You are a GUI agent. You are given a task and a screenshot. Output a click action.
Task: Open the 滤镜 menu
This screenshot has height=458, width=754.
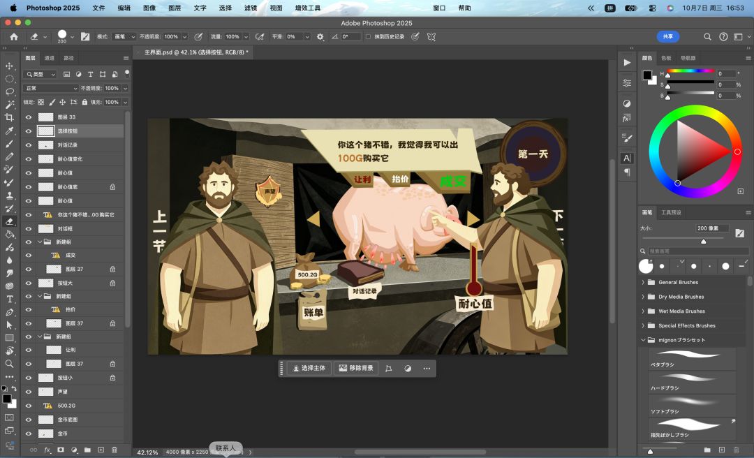(x=251, y=8)
